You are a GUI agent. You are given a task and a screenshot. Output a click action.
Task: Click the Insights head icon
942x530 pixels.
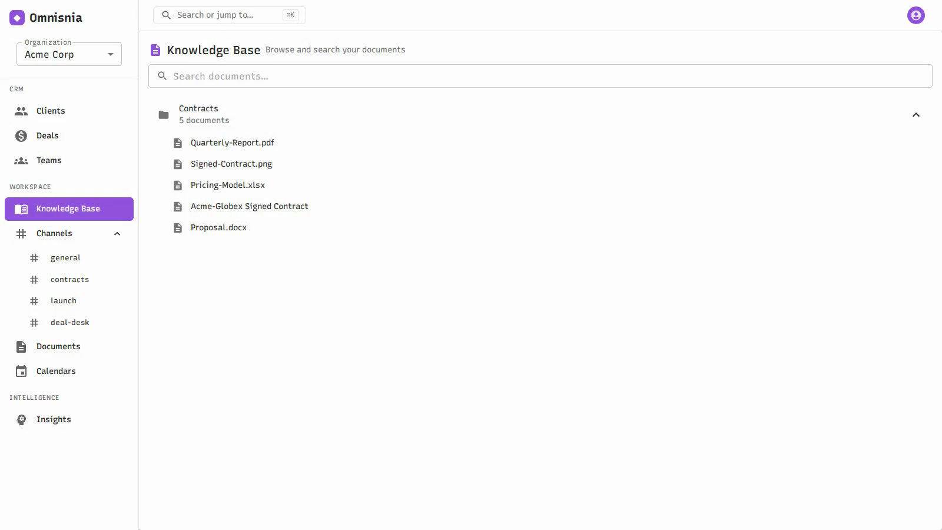(21, 420)
